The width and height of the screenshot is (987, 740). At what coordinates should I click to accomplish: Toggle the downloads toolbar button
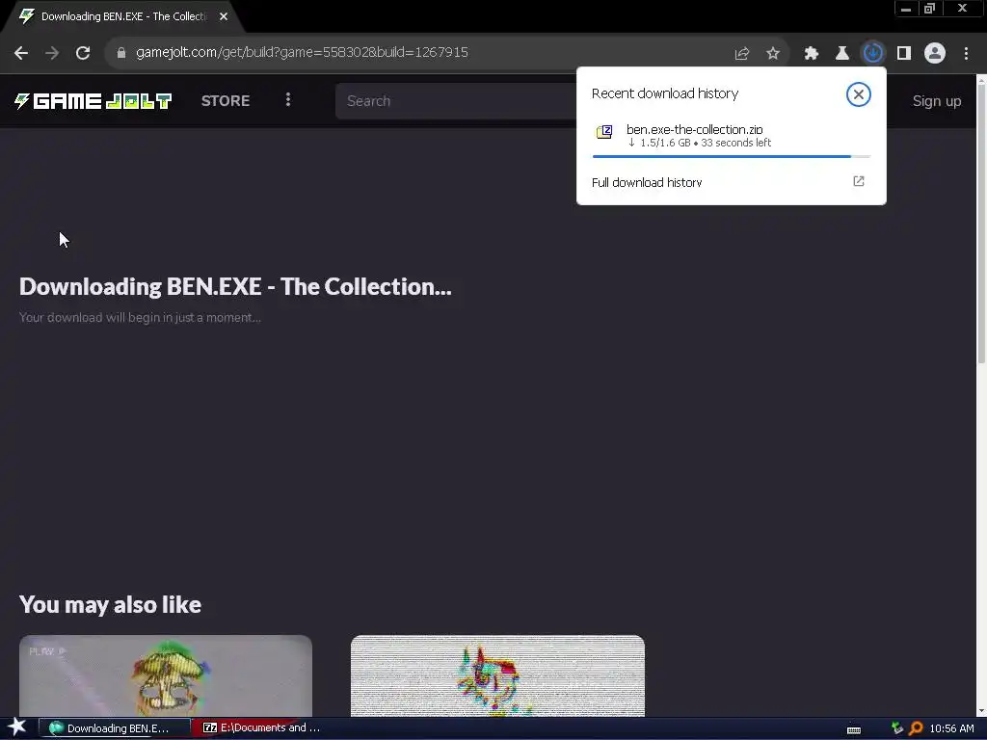click(873, 53)
